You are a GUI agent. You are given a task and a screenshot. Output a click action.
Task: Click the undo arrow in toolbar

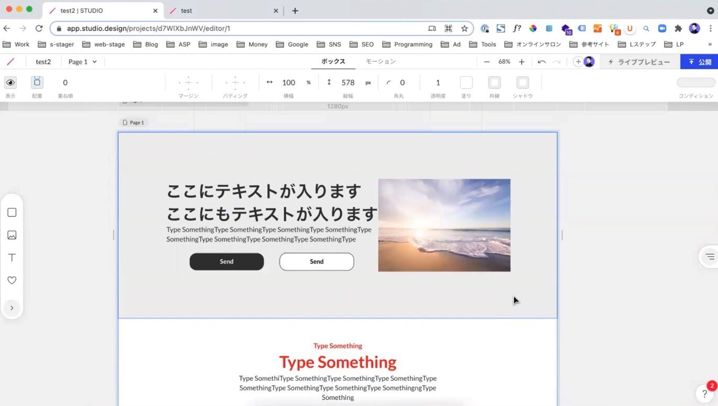tap(541, 62)
